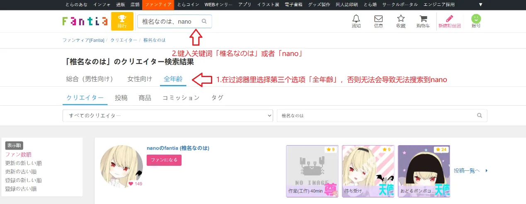
Task: Switch to the 投稿 tab
Action: coord(121,98)
